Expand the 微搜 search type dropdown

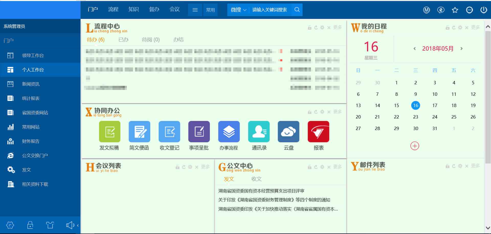[238, 10]
